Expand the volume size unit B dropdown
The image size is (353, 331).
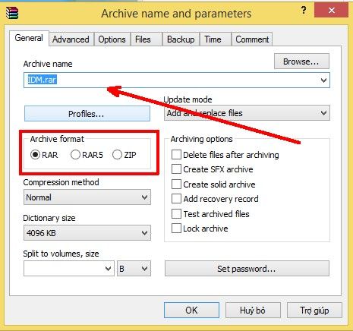tap(134, 269)
